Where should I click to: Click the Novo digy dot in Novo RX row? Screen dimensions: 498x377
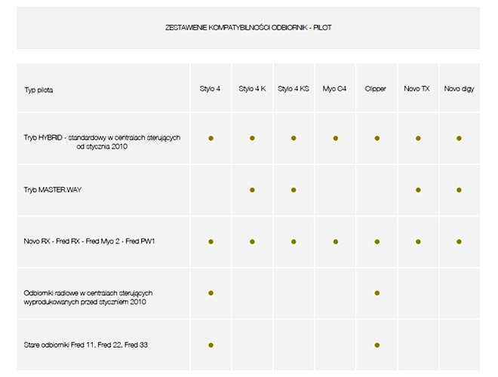459,242
